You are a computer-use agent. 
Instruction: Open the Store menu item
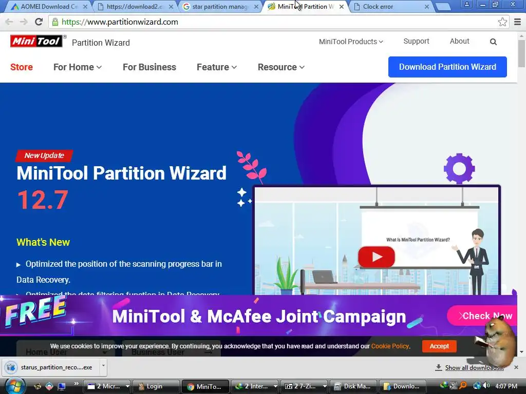(x=22, y=67)
